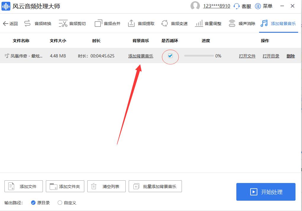Click the 客服 (customer service) headset icon
Screen dimensions: 302x211
pyautogui.click(x=238, y=6)
